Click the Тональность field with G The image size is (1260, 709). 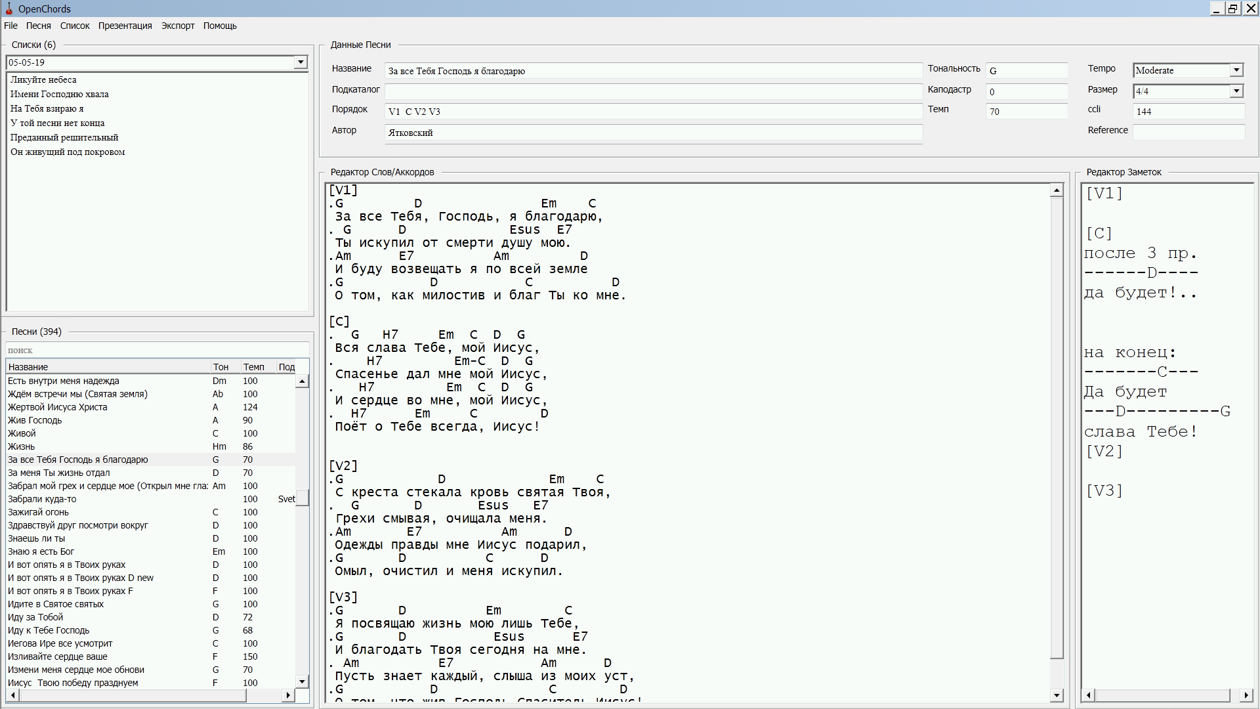(1026, 71)
